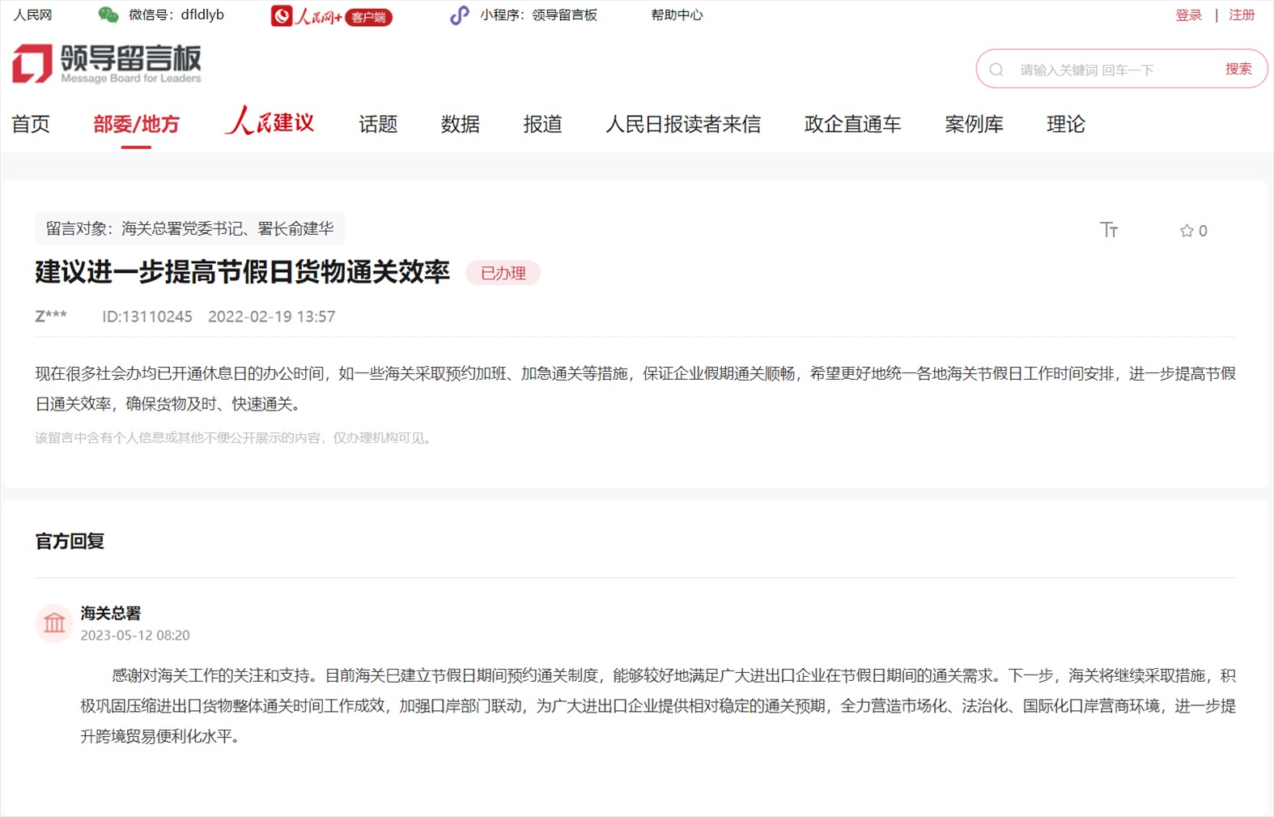The height and width of the screenshot is (817, 1274).
Task: Go to the 话题 tab
Action: (x=378, y=124)
